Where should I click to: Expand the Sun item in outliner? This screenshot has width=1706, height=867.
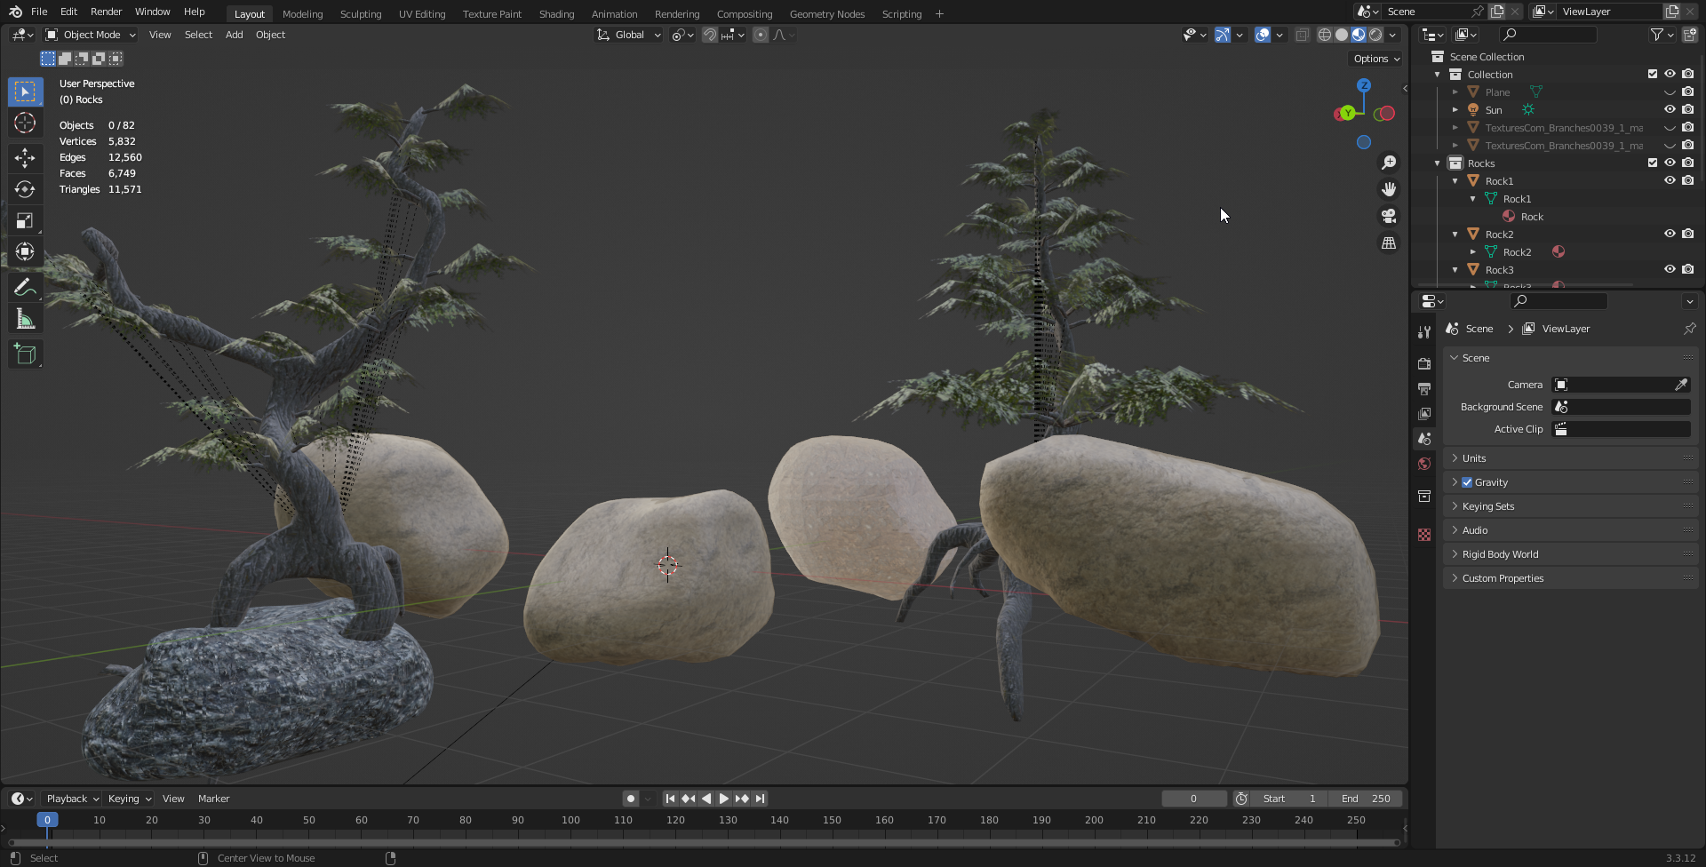pos(1455,110)
